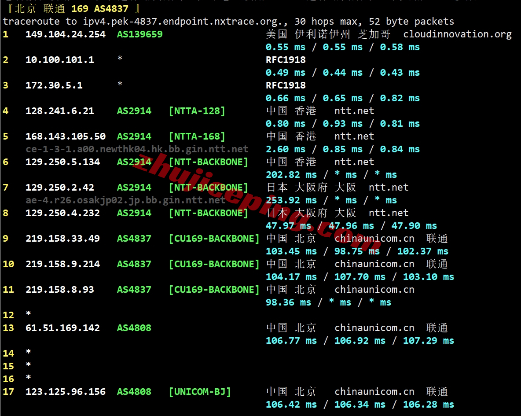Screen dimensions: 521x416
Task: Click the 202.82 ms latency value
Action: [x=291, y=175]
